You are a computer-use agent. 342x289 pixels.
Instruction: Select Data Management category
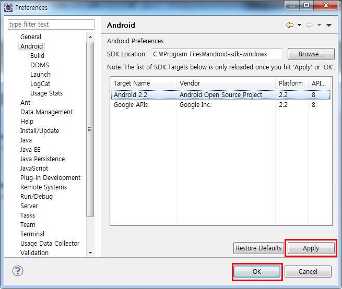pyautogui.click(x=46, y=112)
